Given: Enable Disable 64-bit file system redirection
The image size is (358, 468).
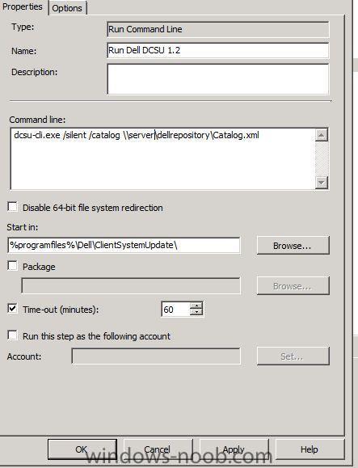Looking at the screenshot, I should click(x=13, y=207).
